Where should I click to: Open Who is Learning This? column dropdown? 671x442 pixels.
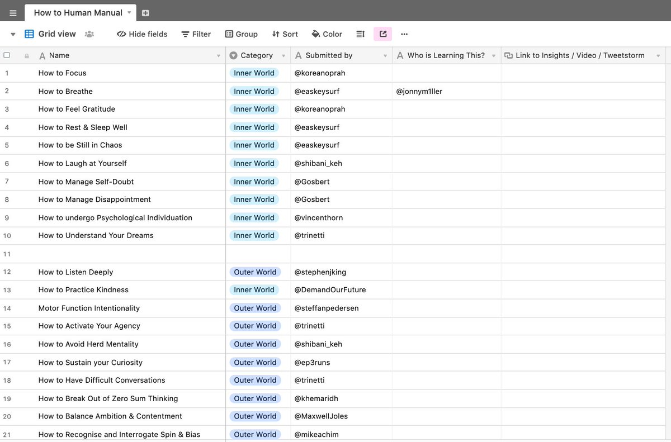click(x=494, y=56)
